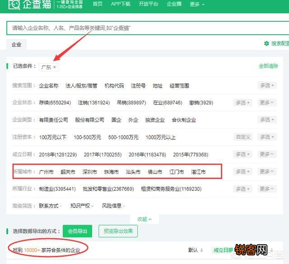Open the 风险信息 advanced filter dropdown

click(x=113, y=206)
